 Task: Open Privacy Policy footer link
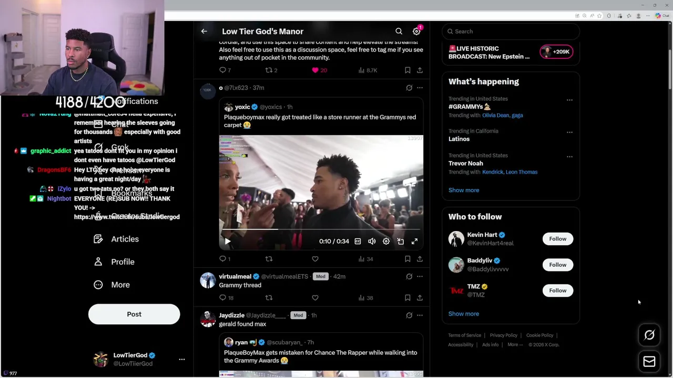(504, 335)
